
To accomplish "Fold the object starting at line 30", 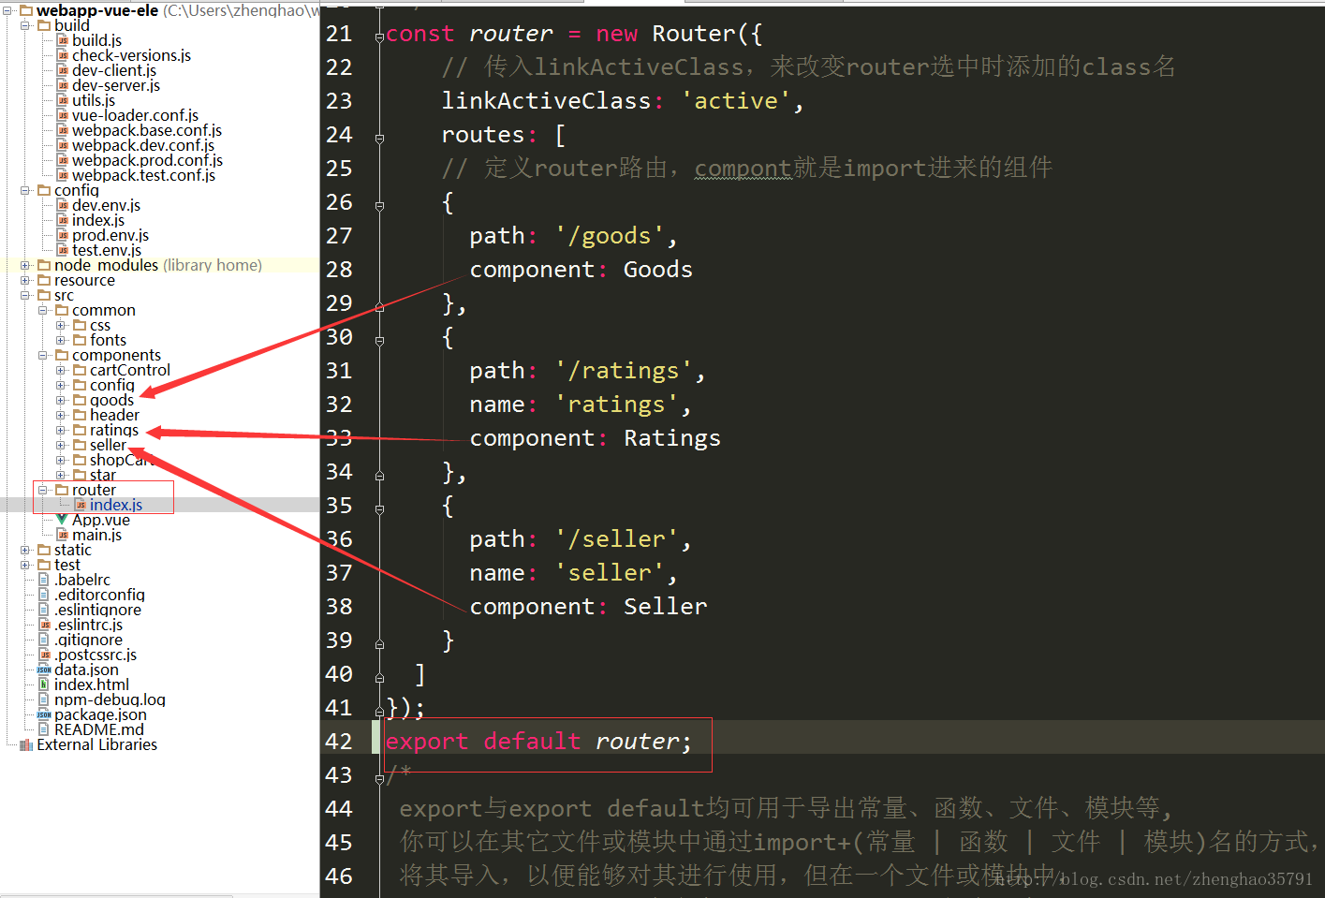I will tap(379, 341).
